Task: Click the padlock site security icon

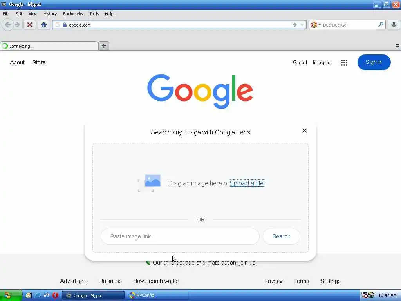Action: (x=65, y=25)
